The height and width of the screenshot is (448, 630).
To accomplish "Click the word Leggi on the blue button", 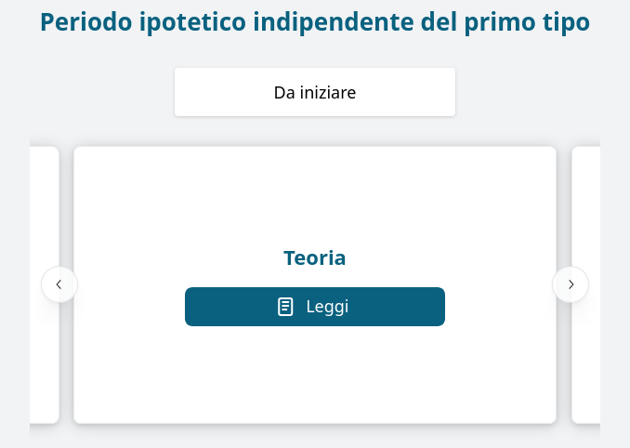I will [327, 307].
